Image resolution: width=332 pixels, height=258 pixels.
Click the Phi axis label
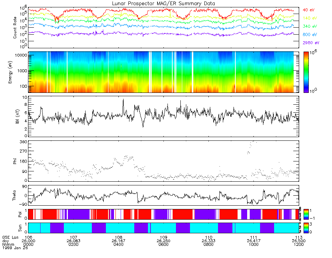click(x=15, y=161)
